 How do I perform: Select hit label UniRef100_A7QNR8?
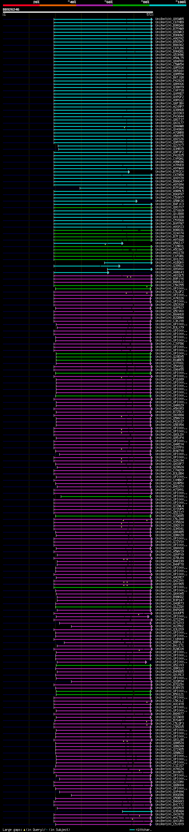pyautogui.click(x=169, y=133)
